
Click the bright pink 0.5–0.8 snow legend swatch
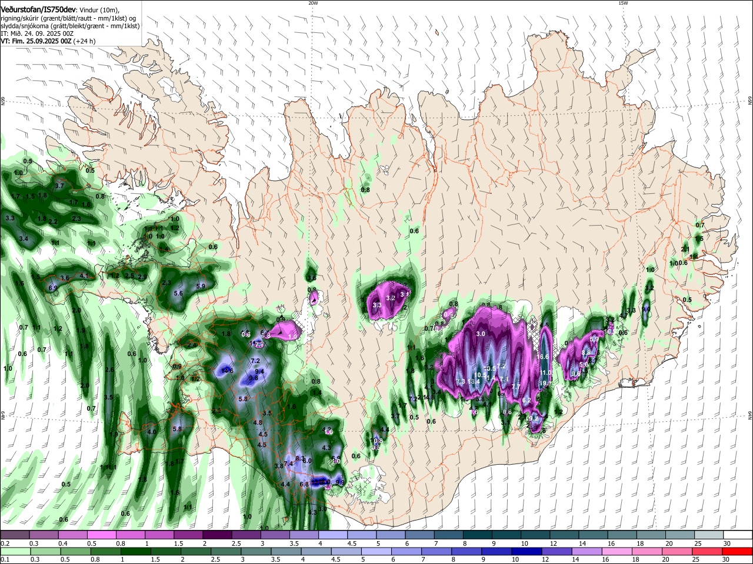tap(102, 535)
